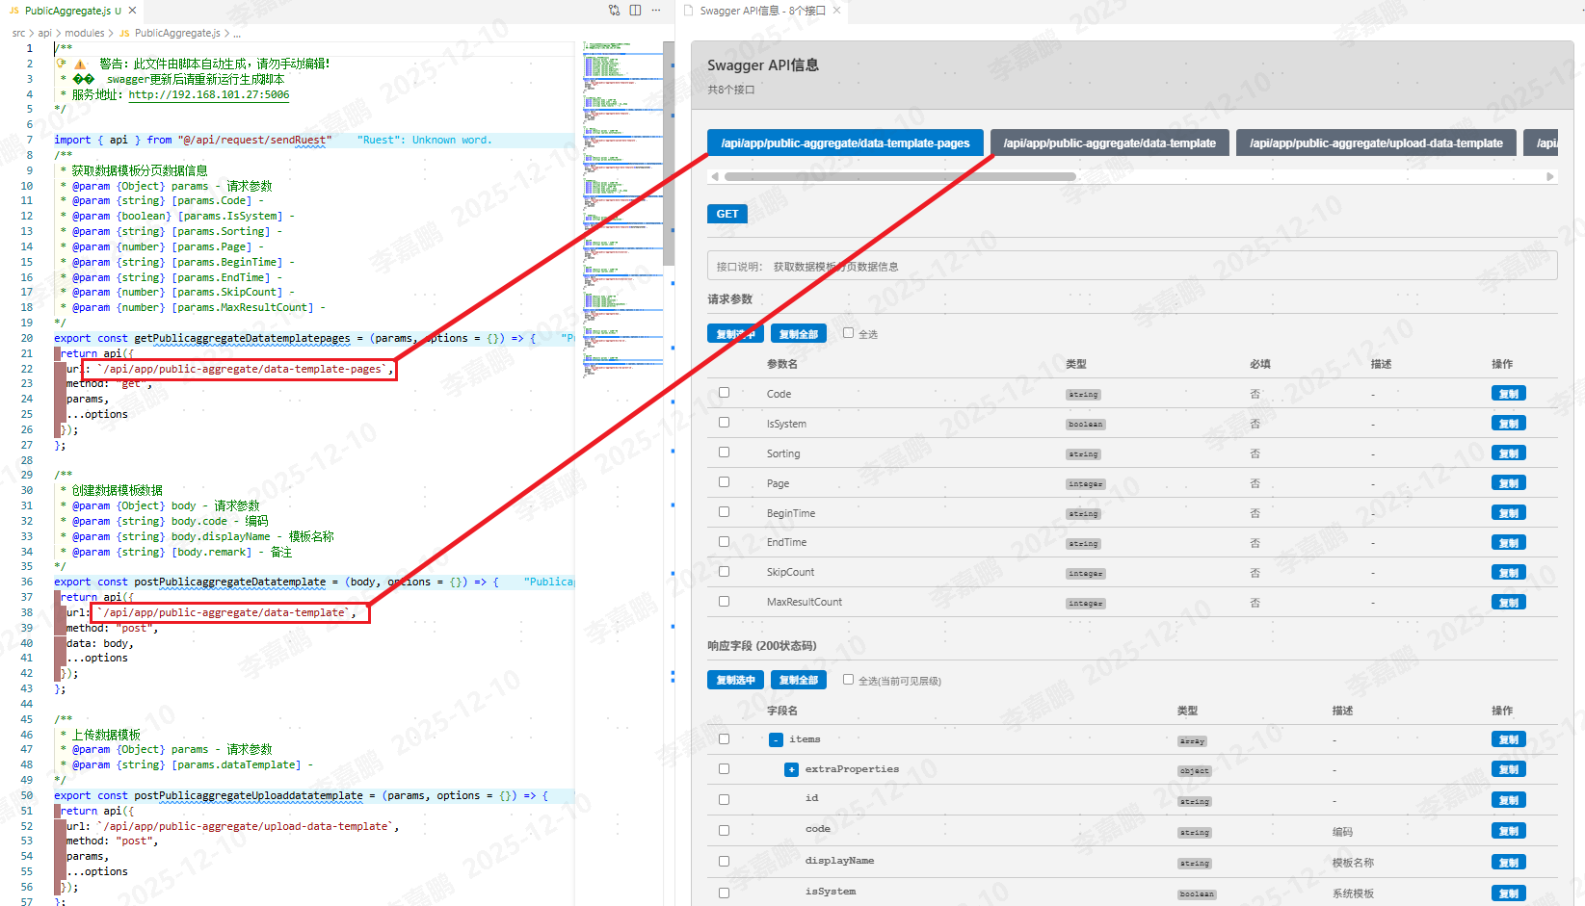Click the lightbulb code action icon on line 2
1585x906 pixels.
61,64
